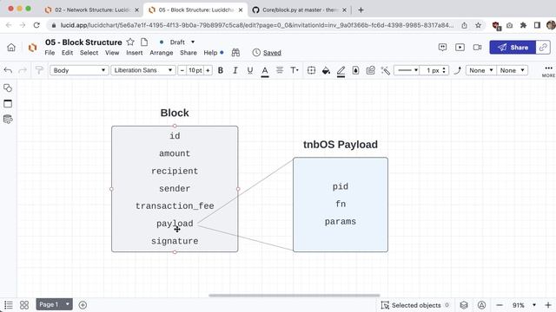Click the video camera icon
The width and height of the screenshot is (556, 312).
(x=477, y=47)
